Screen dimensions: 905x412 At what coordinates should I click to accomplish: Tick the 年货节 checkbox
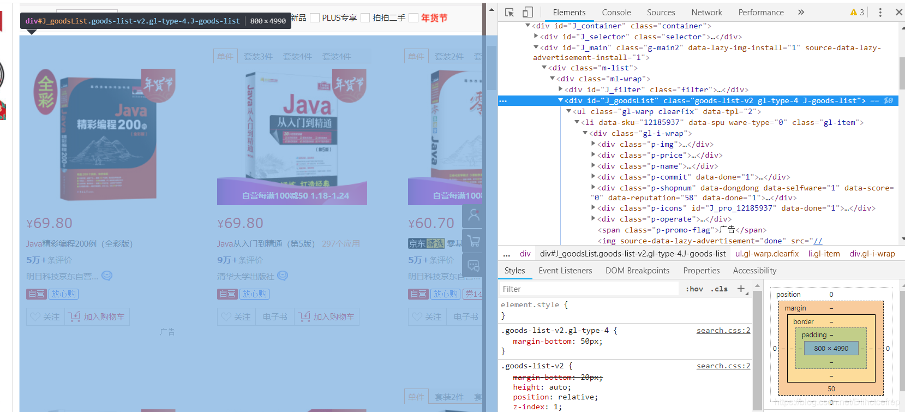click(413, 18)
